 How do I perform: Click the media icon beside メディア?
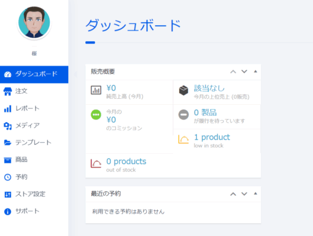tap(8, 126)
